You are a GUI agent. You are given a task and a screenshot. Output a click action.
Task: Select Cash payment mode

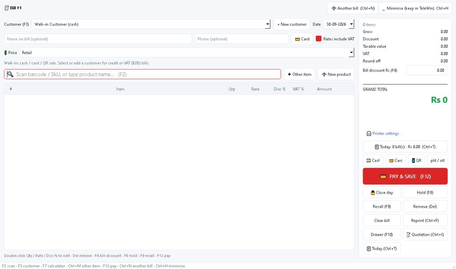point(373,160)
